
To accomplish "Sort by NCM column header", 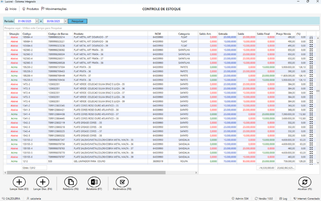I will point(158,34).
